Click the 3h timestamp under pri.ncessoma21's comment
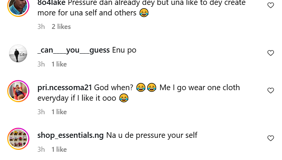Image resolution: width=282 pixels, height=160 pixels. (x=41, y=112)
